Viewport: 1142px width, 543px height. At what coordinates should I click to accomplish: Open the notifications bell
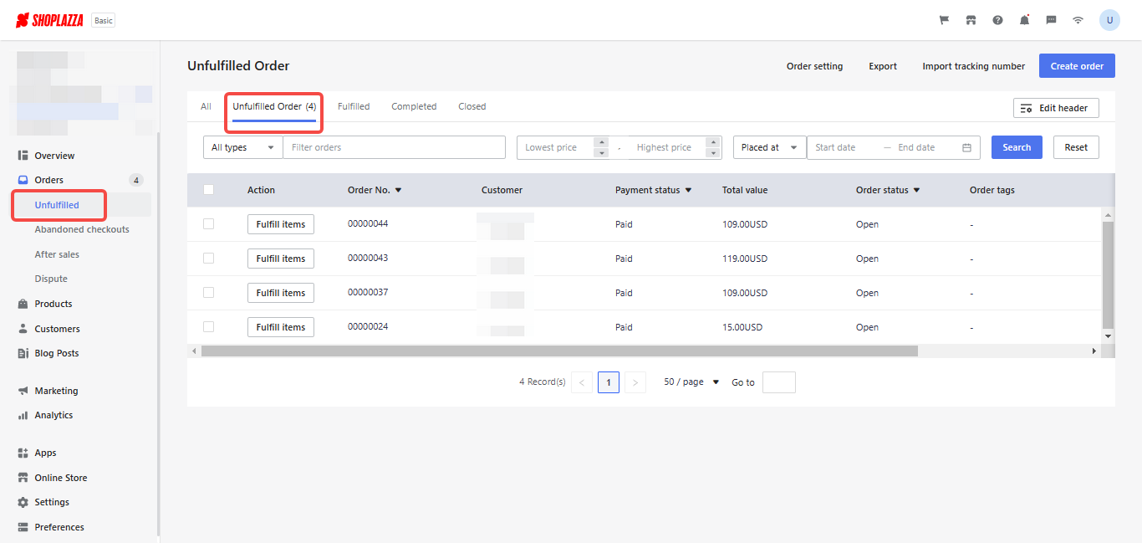click(x=1025, y=20)
